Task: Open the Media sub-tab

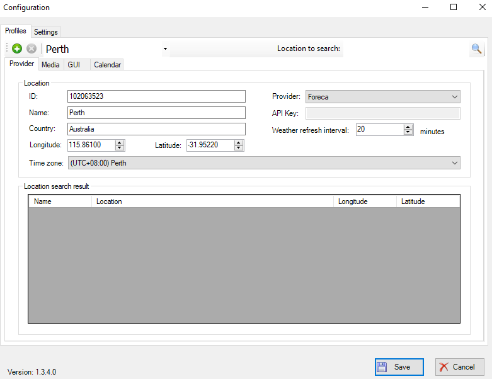Action: click(50, 65)
